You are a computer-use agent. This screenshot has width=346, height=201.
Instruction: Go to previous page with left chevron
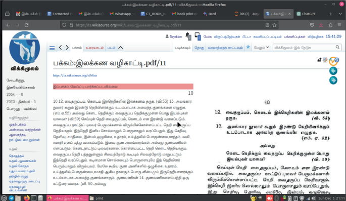(x=61, y=47)
